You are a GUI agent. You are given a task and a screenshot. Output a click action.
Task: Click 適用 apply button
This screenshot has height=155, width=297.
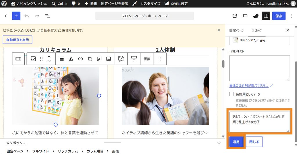[x=236, y=142]
